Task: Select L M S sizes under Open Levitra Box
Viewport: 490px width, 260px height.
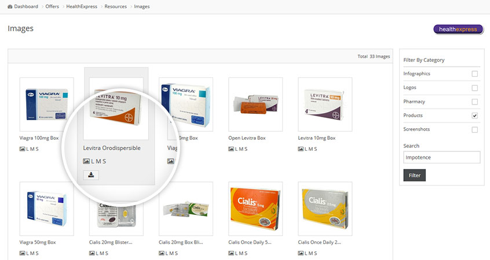Action: point(242,149)
